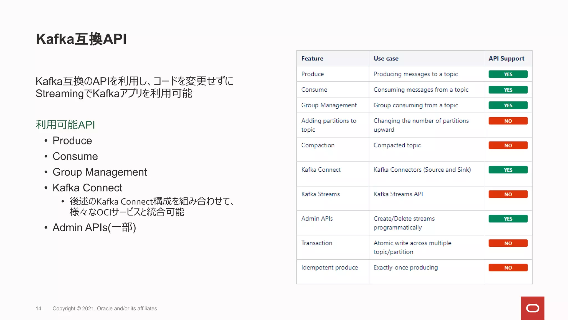The height and width of the screenshot is (320, 568).
Task: Click the Admin APIs(一部) bullet item
Action: coord(94,227)
